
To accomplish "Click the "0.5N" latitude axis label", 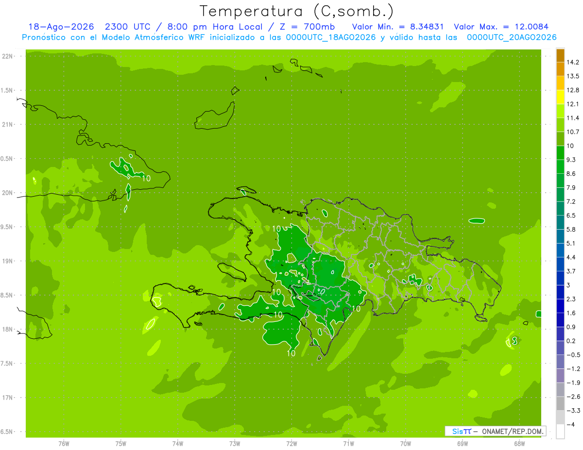I will [x=7, y=159].
